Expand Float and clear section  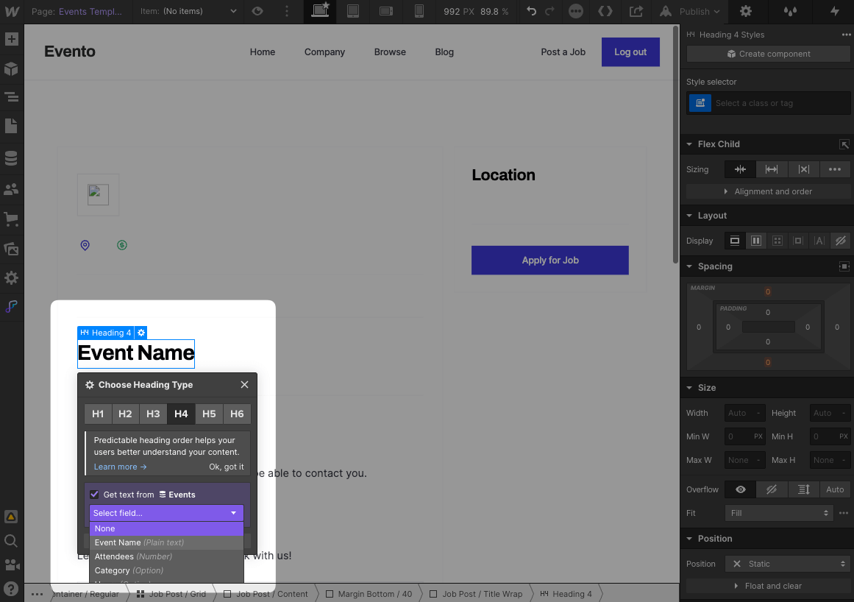pyautogui.click(x=768, y=586)
